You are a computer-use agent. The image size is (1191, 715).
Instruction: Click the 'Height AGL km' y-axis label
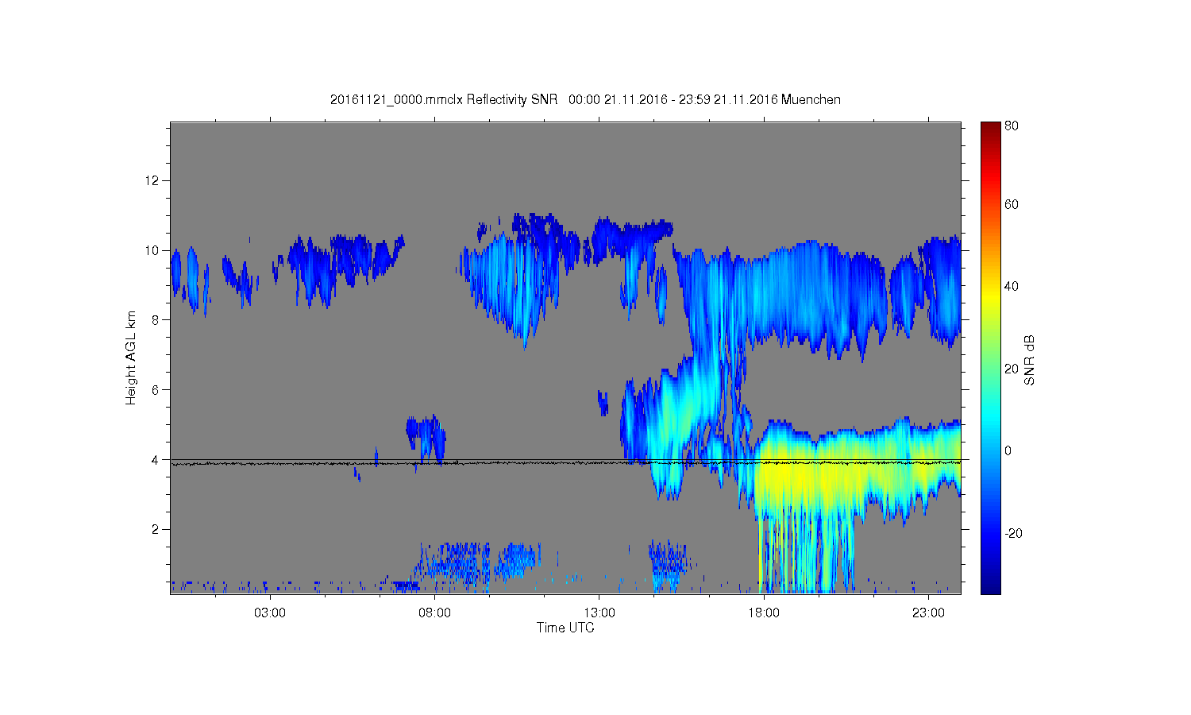pyautogui.click(x=130, y=358)
